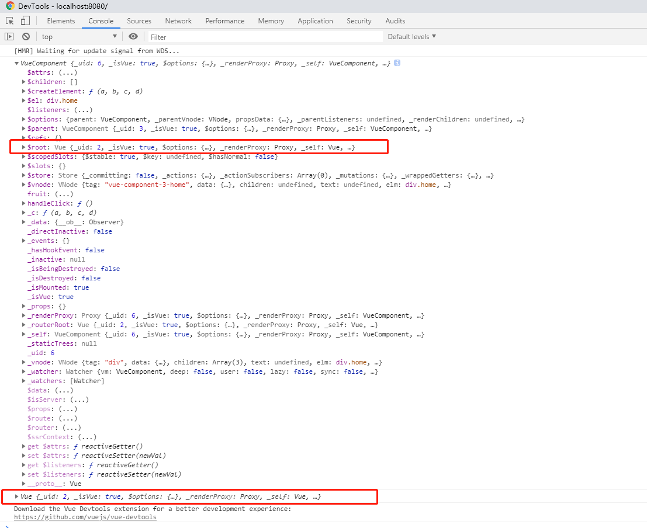Invoke the $ssrContext (...) getter
The image size is (647, 528).
coord(87,437)
